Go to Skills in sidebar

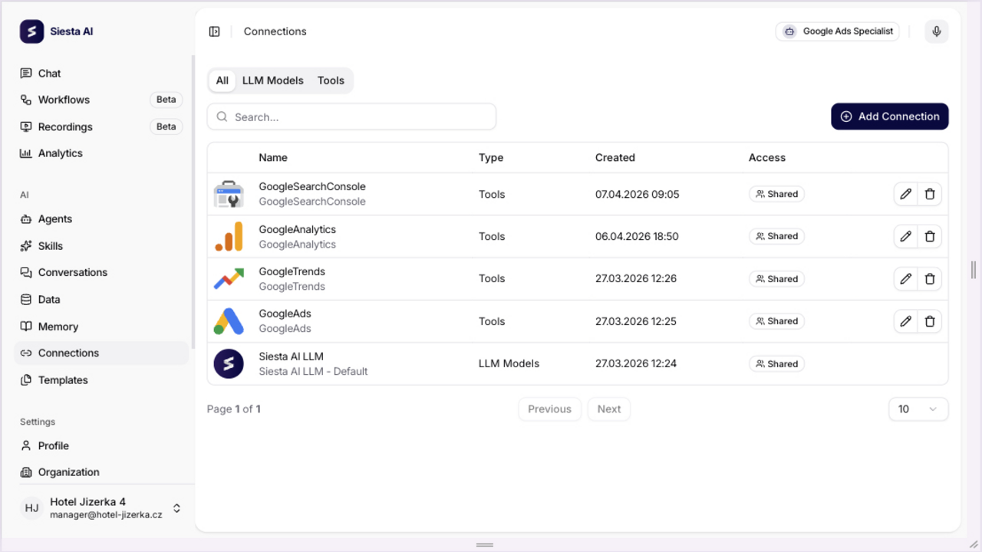click(101, 246)
